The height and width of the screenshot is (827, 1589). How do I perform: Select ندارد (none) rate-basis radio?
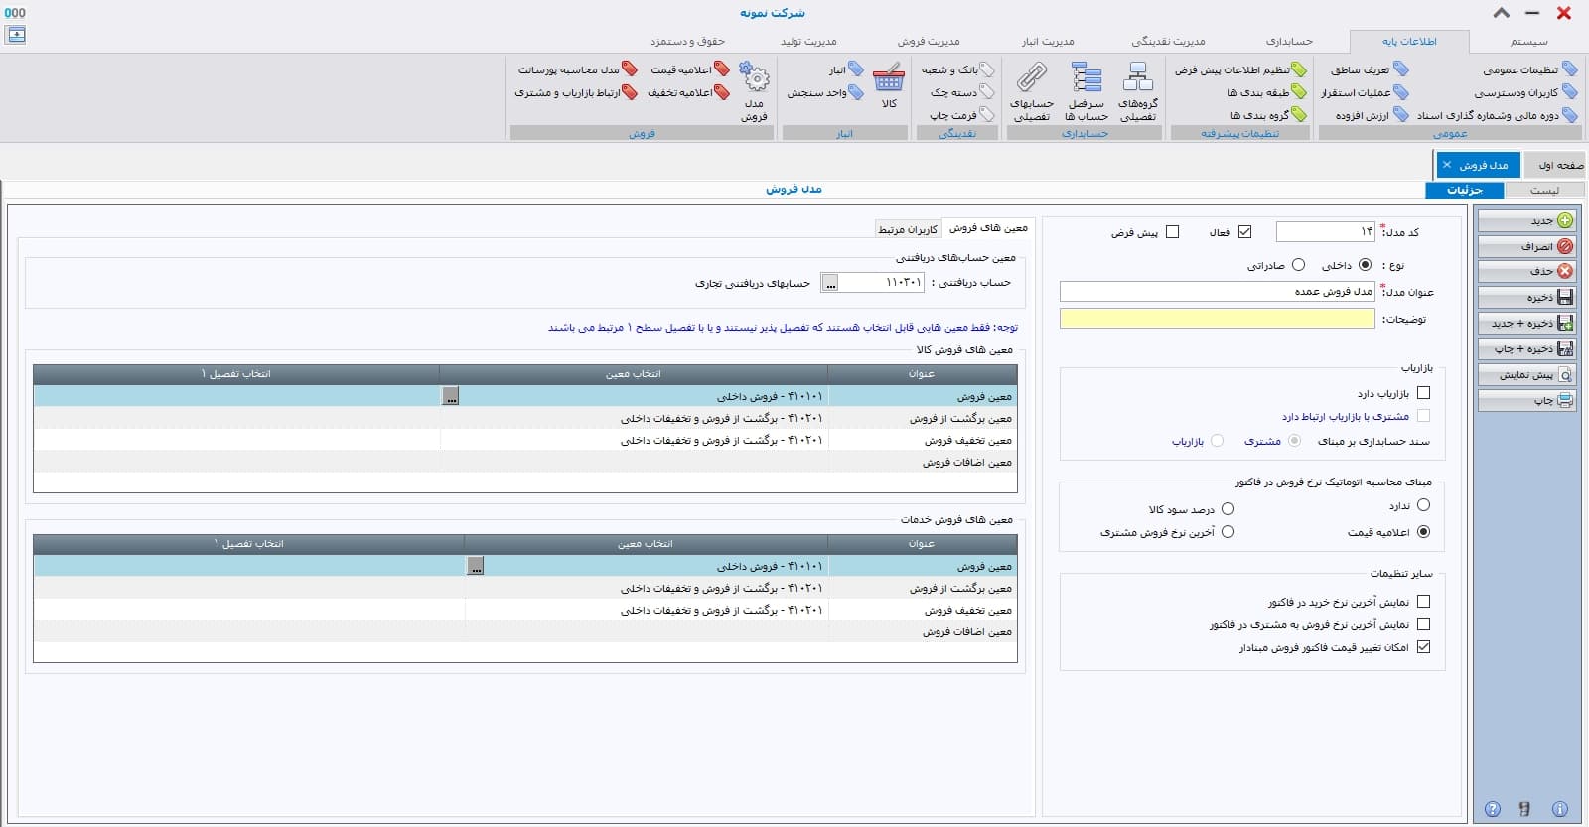click(x=1423, y=505)
